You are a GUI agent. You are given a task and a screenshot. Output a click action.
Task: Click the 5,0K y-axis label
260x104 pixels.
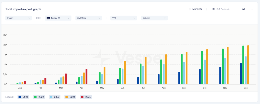tap(5, 74)
